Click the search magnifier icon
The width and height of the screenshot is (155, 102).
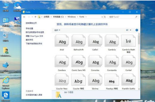pos(136,17)
